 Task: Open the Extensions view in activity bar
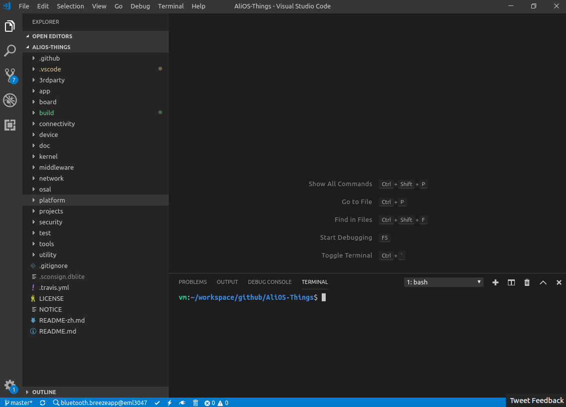[10, 125]
